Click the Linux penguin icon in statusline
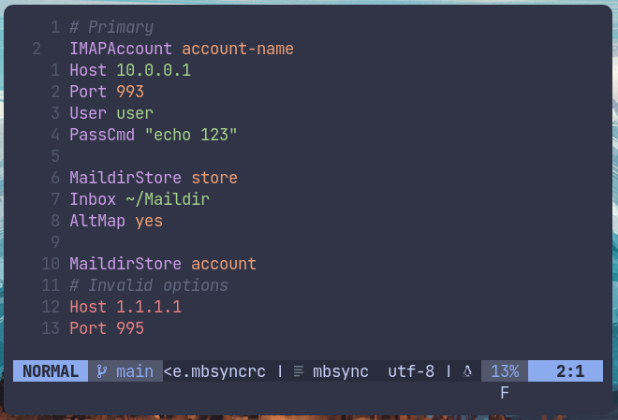This screenshot has width=618, height=420. (466, 371)
